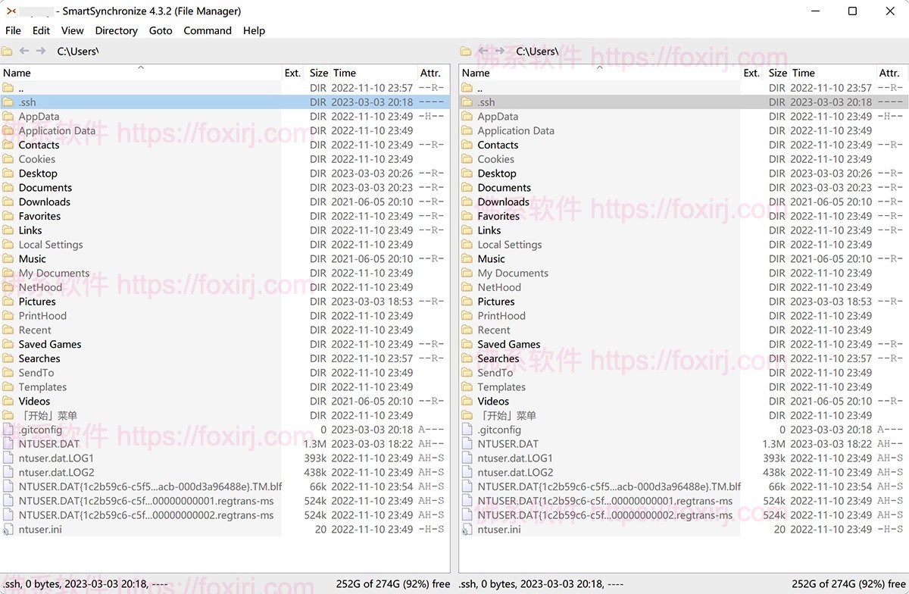
Task: Open the Goto menu
Action: pyautogui.click(x=161, y=30)
